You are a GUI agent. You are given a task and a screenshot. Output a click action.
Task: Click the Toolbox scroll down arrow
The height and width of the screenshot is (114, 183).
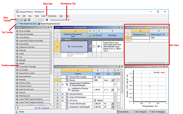pyautogui.click(x=51, y=104)
